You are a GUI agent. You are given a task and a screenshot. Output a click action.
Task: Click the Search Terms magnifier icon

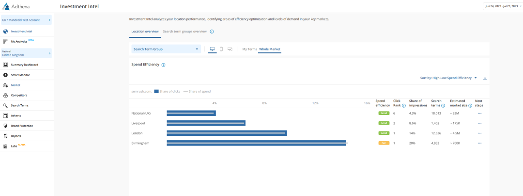point(5,105)
